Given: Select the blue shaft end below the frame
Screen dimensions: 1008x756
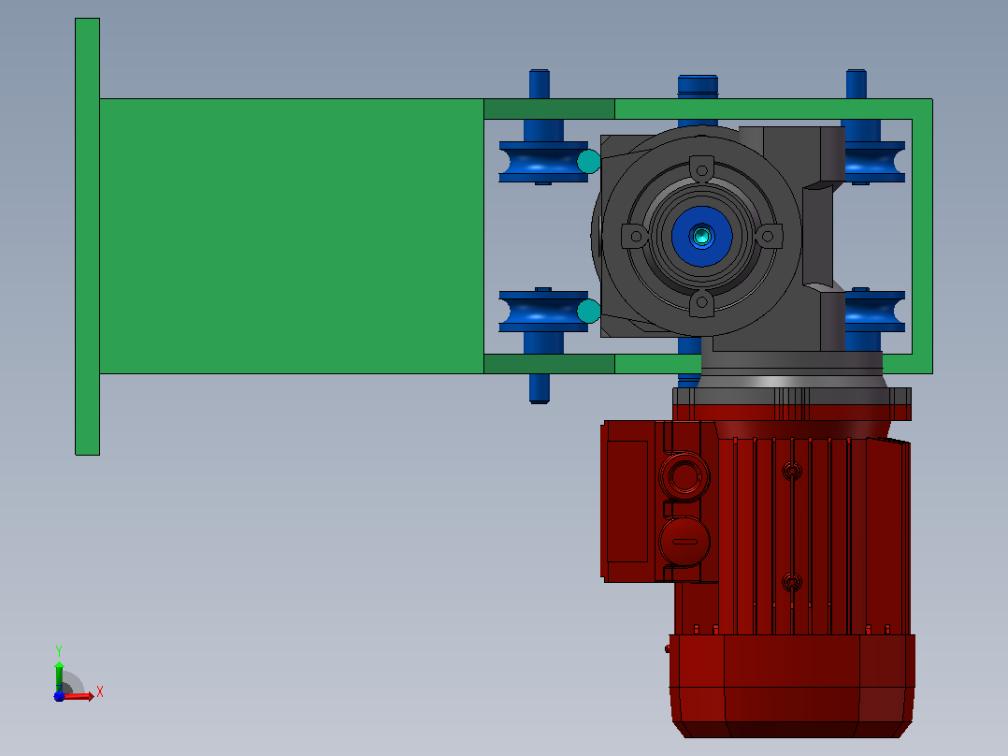Looking at the screenshot, I should pyautogui.click(x=540, y=388).
